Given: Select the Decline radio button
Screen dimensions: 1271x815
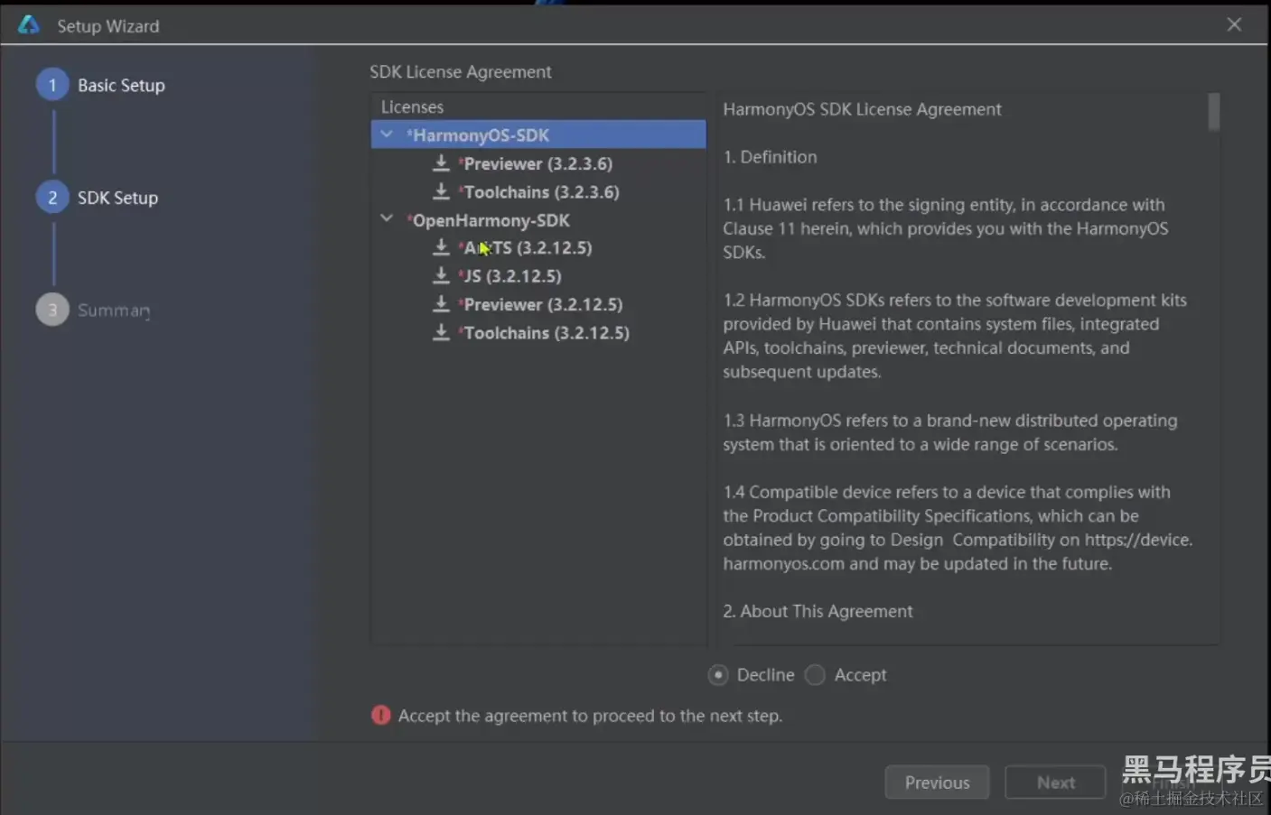Looking at the screenshot, I should coord(718,675).
